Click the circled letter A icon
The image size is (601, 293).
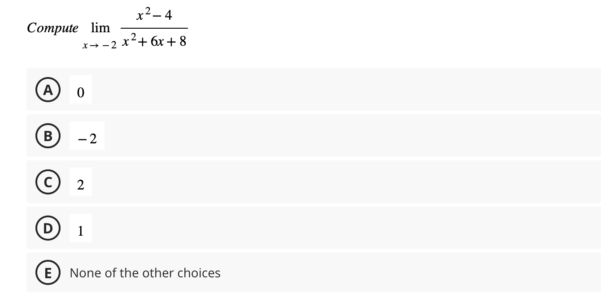point(48,90)
